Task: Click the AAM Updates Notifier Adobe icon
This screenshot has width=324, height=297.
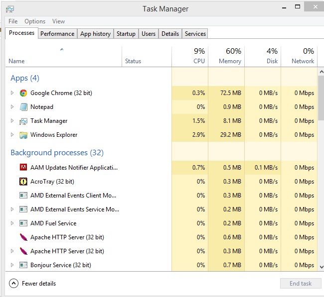Action: [23, 168]
